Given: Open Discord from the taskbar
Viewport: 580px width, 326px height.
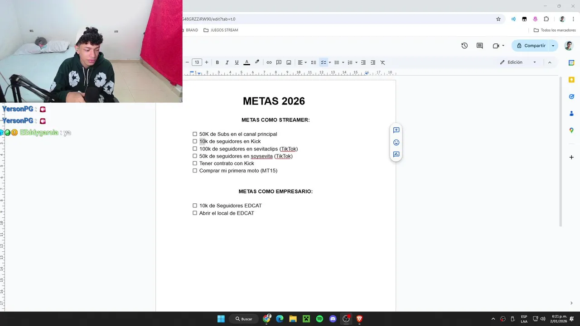Looking at the screenshot, I should [x=333, y=319].
